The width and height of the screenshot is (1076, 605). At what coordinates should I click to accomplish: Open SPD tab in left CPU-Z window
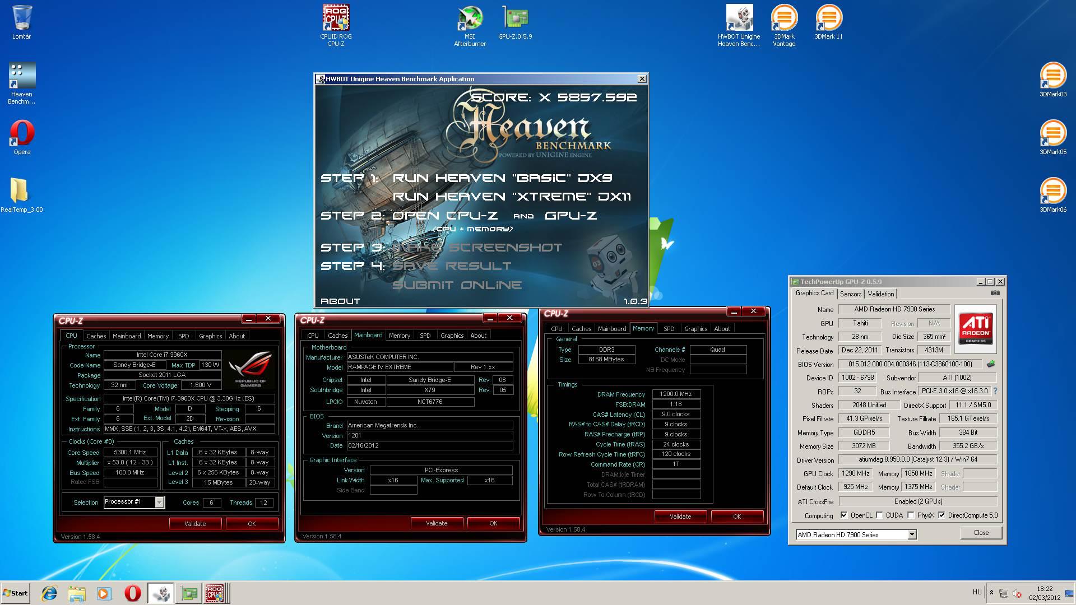pos(184,336)
